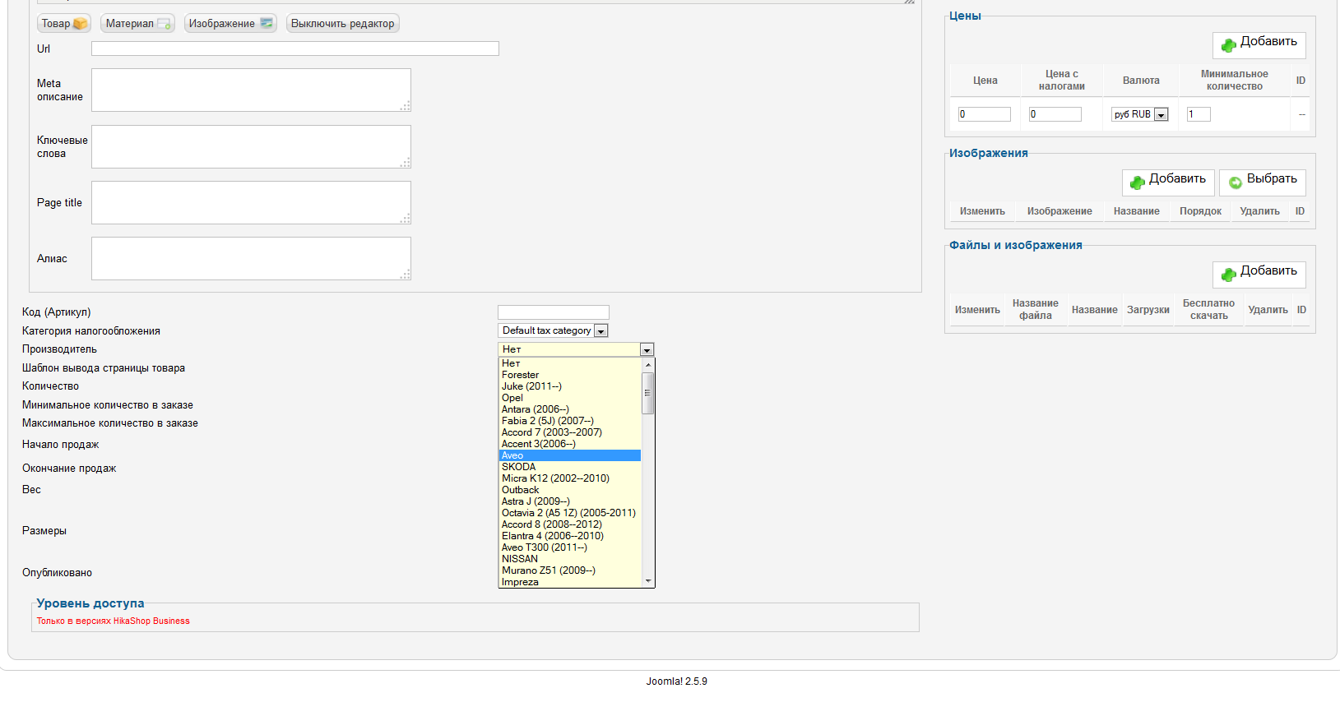Expand the руб RUB currency dropdown
Screen dimensions: 1340x702
[x=1161, y=115]
